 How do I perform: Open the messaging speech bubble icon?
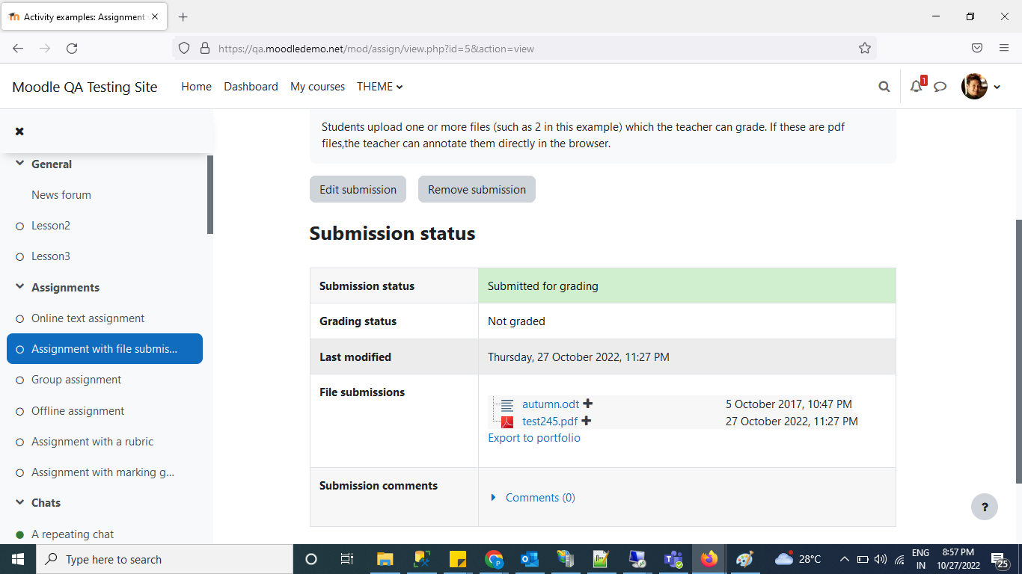tap(940, 87)
